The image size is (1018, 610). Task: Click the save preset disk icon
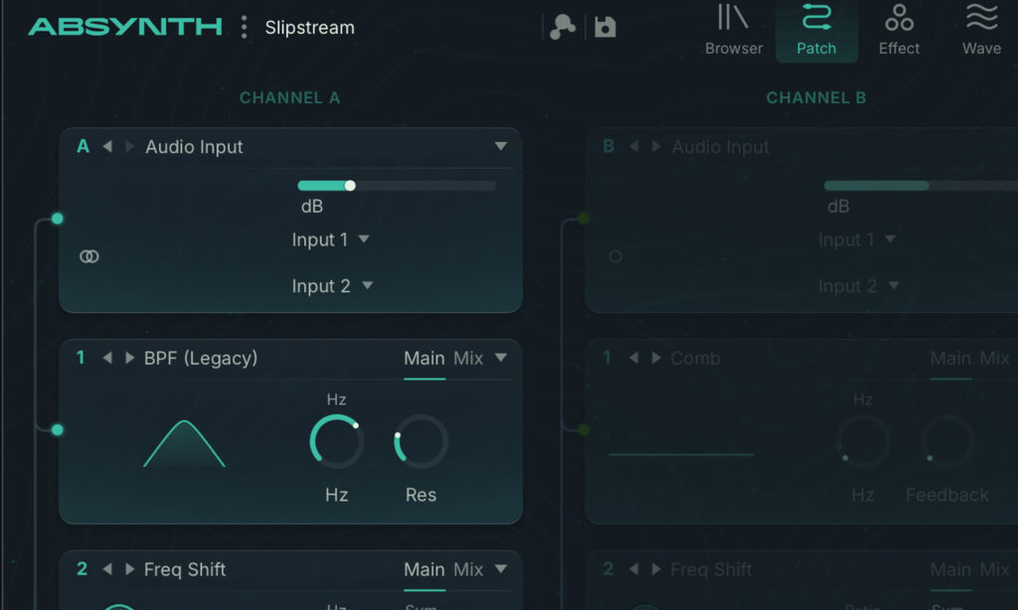click(604, 27)
